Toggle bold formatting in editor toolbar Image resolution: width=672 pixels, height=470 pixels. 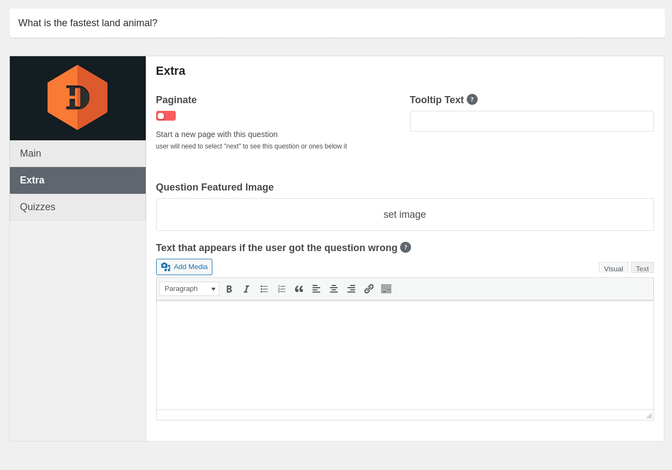(229, 289)
